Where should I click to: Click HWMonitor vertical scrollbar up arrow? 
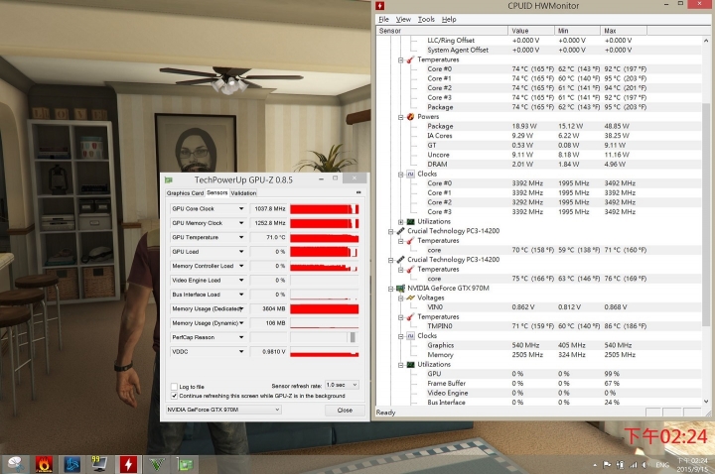(x=706, y=40)
